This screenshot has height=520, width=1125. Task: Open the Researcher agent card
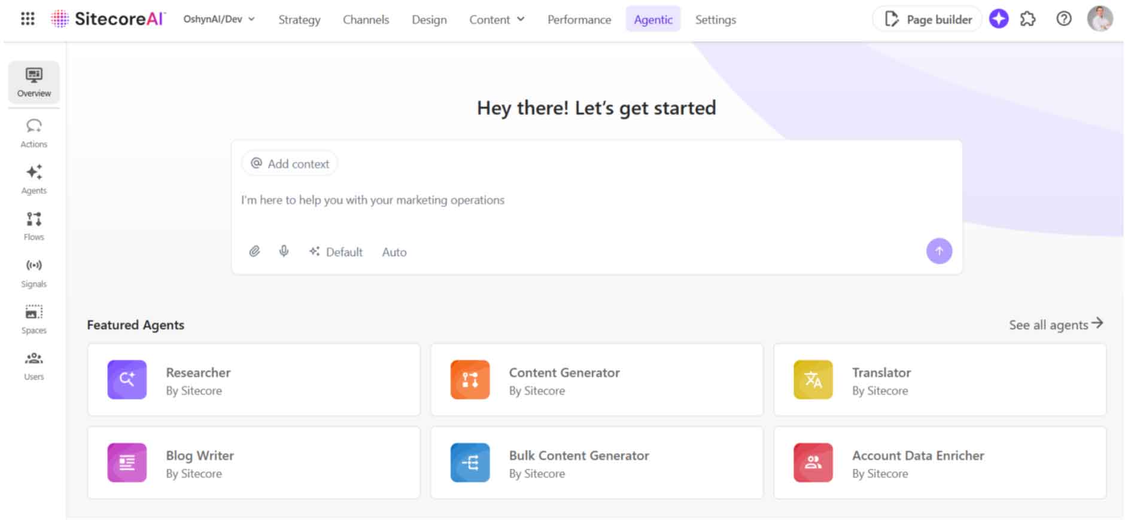254,380
